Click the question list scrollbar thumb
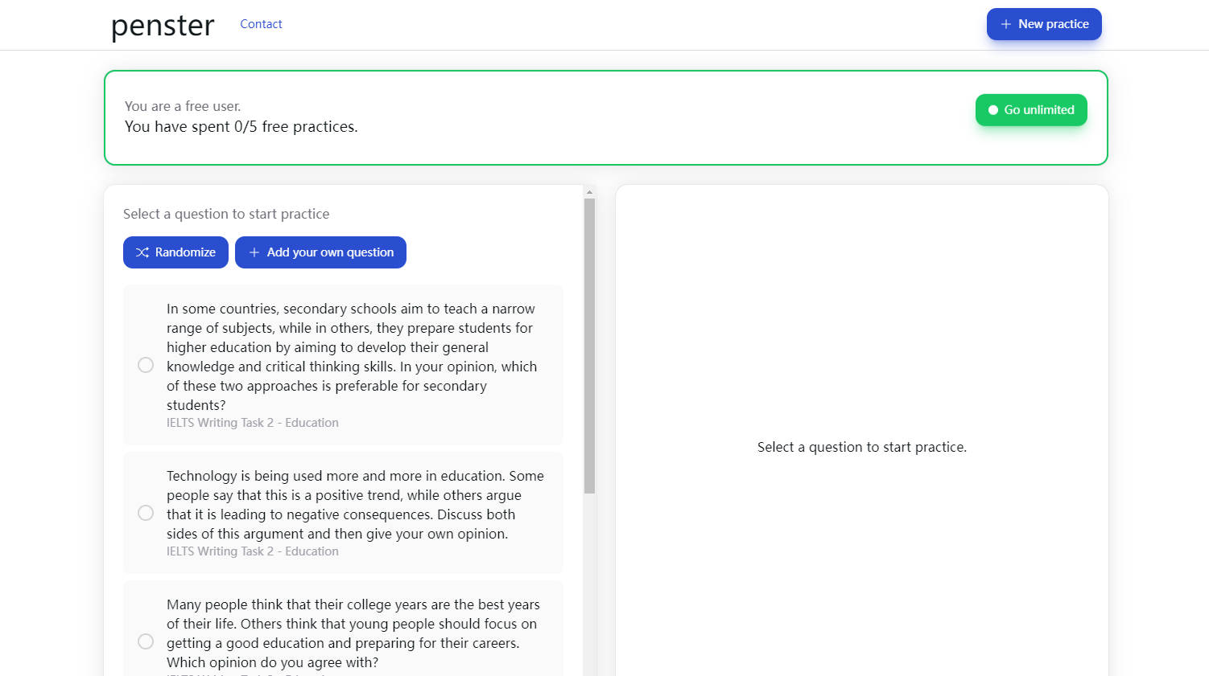Image resolution: width=1209 pixels, height=676 pixels. (x=589, y=346)
